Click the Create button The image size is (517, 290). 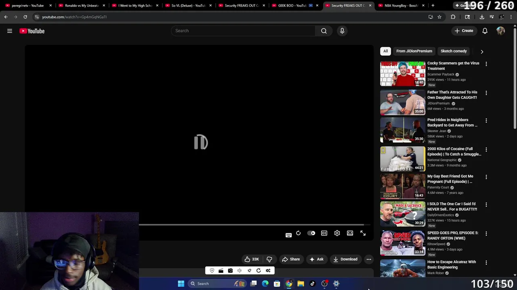(464, 31)
